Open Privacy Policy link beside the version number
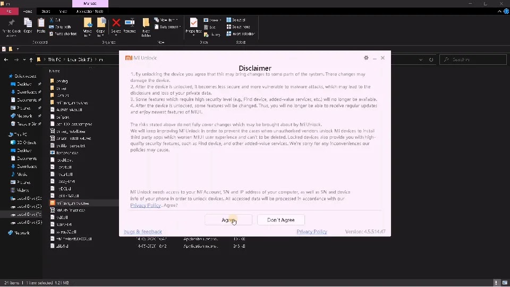The height and width of the screenshot is (287, 510). [x=312, y=232]
